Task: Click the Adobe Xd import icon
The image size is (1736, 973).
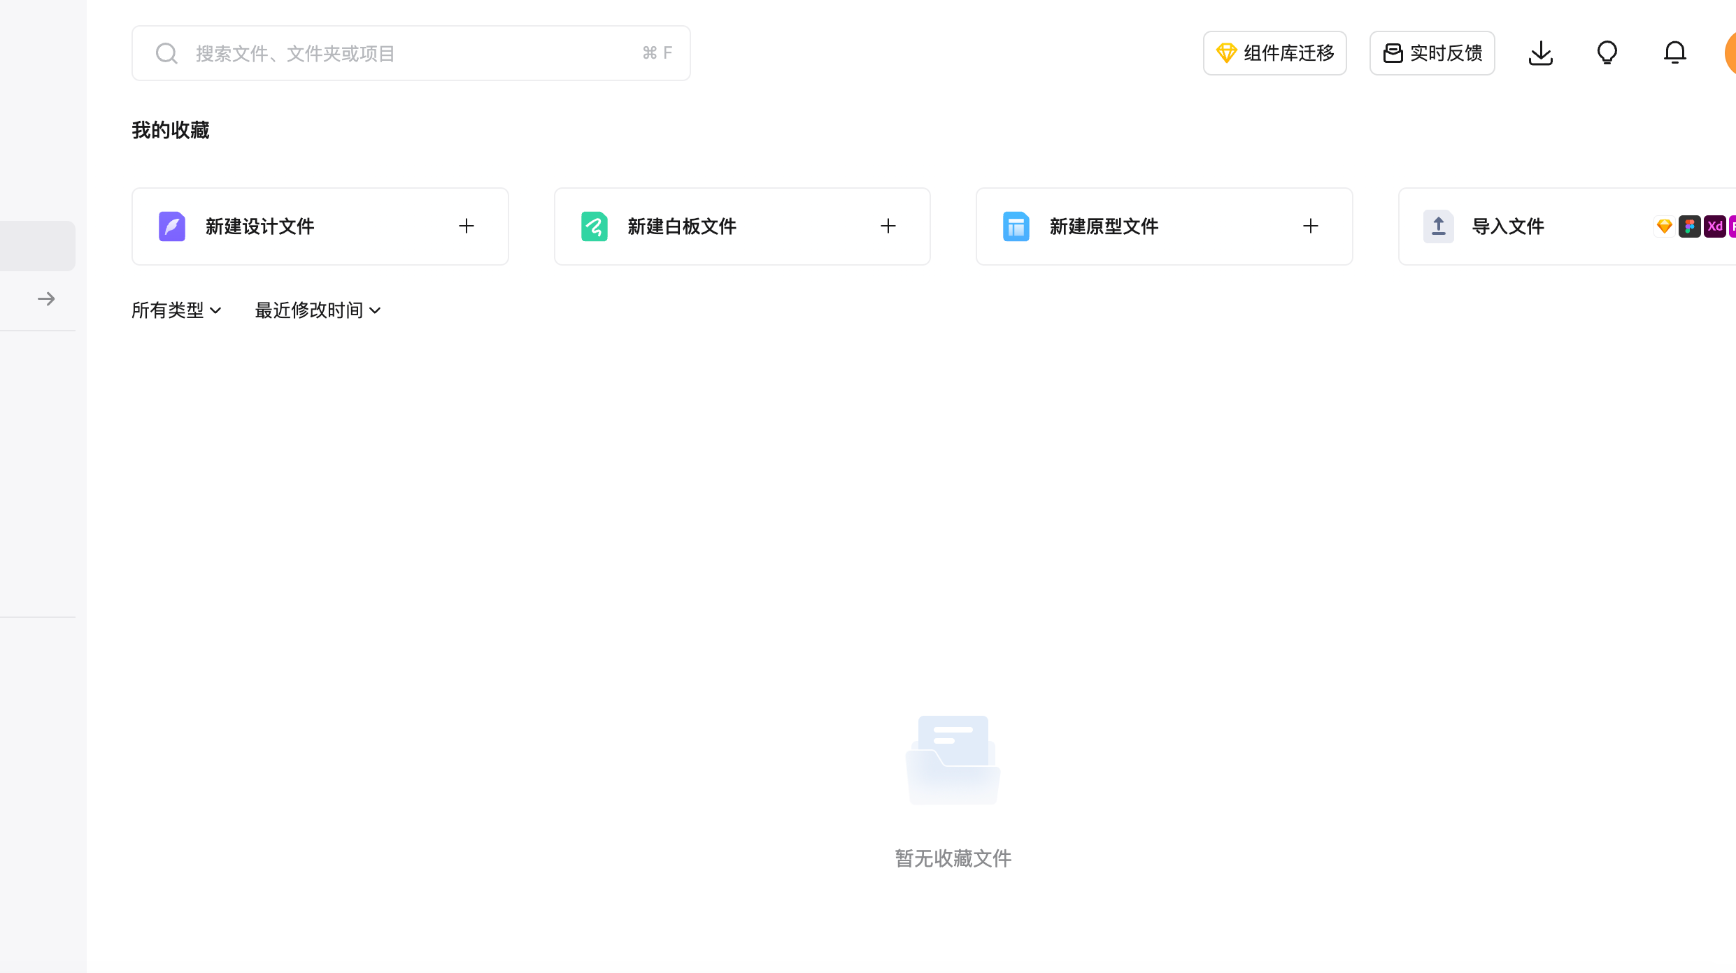Action: [x=1715, y=226]
